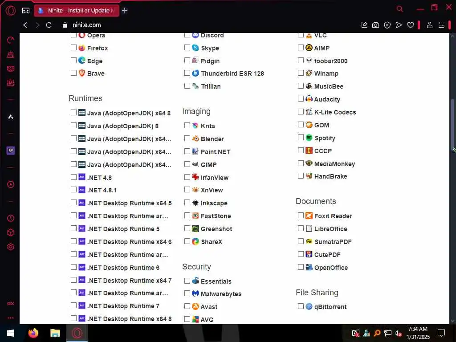Open Extensions cube in sidebar
456x342 pixels.
[x=11, y=232]
